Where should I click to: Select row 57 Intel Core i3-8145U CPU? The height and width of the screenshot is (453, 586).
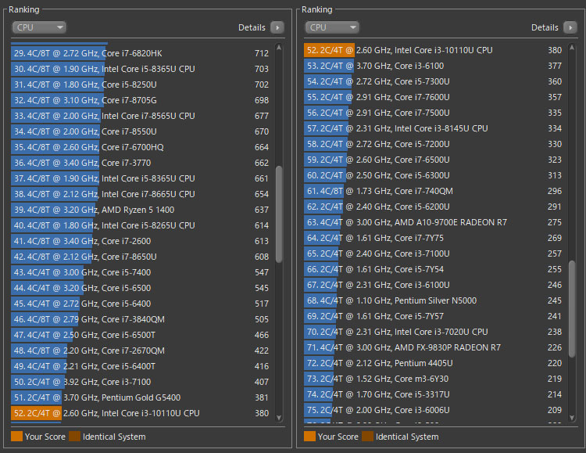435,128
